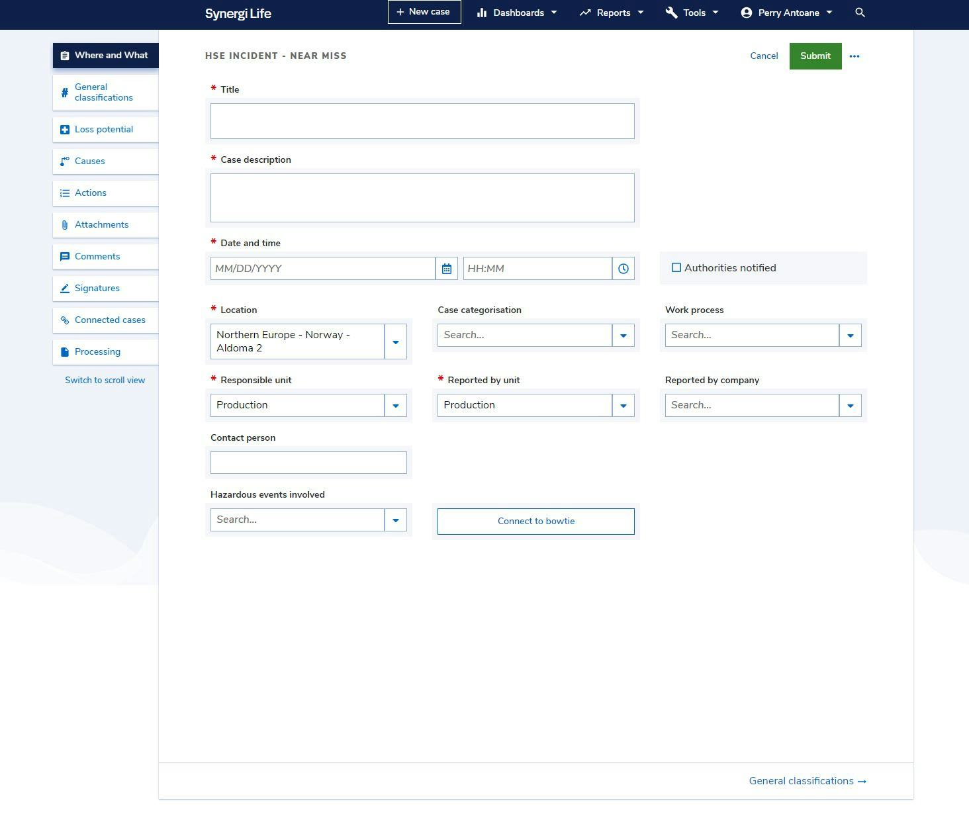Tick the Authorities notified checkbox
The image size is (969, 822).
click(x=676, y=268)
